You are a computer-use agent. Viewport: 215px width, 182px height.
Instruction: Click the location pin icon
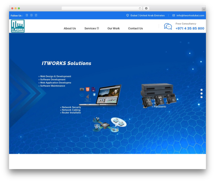(x=127, y=15)
